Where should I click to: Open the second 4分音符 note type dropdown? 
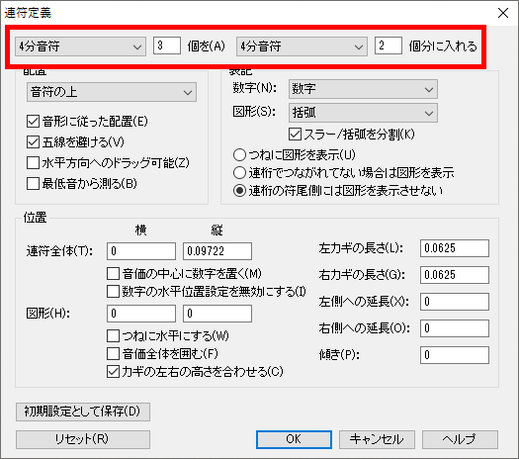[302, 46]
